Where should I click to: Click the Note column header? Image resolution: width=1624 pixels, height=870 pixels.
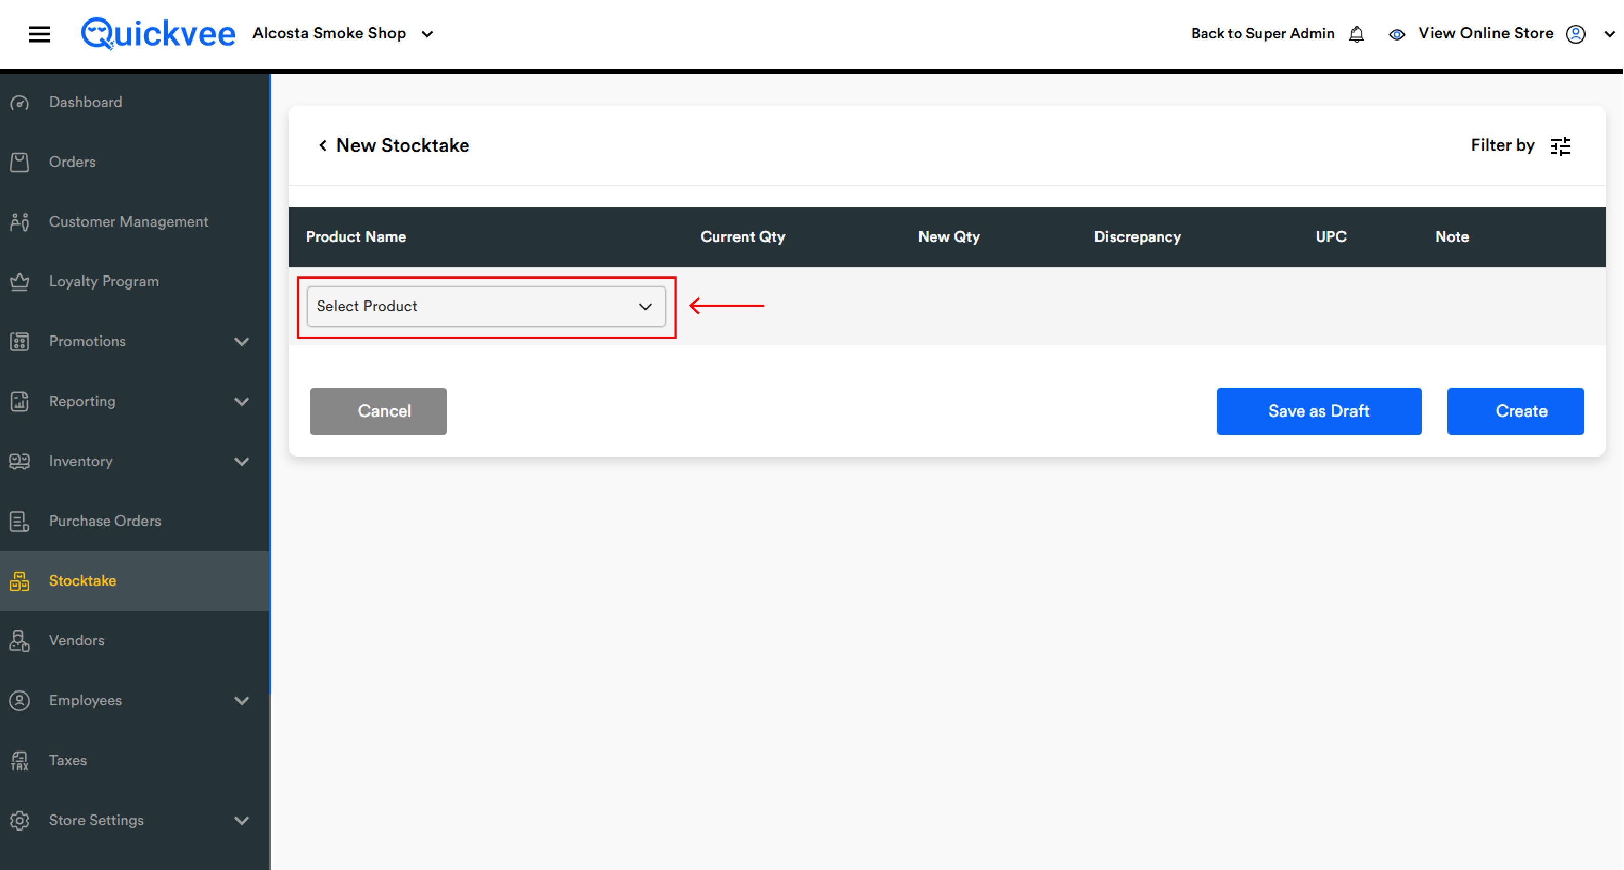tap(1452, 237)
